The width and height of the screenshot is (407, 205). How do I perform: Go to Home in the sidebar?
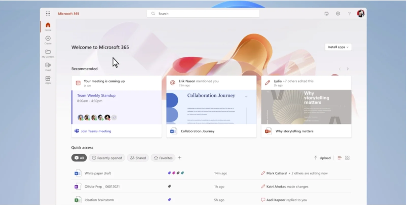[48, 27]
